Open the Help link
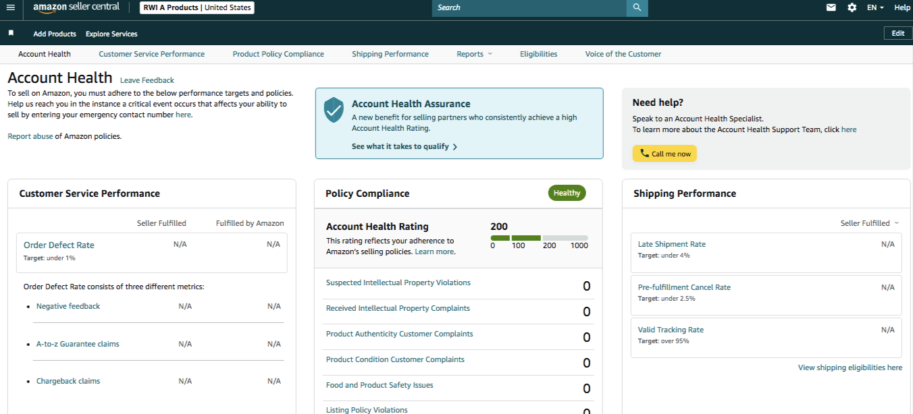Viewport: 913px width, 414px height. [902, 7]
